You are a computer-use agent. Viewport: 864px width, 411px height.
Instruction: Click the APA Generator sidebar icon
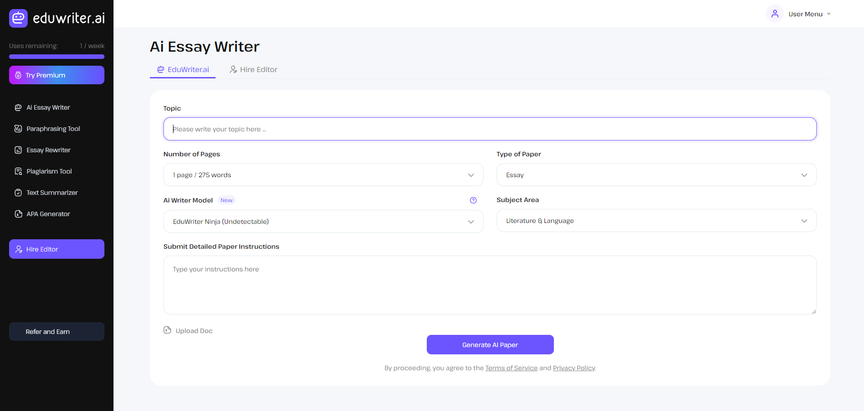coord(18,214)
